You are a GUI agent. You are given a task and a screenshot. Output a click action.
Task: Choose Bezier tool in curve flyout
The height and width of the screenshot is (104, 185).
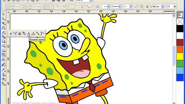(x=15, y=34)
